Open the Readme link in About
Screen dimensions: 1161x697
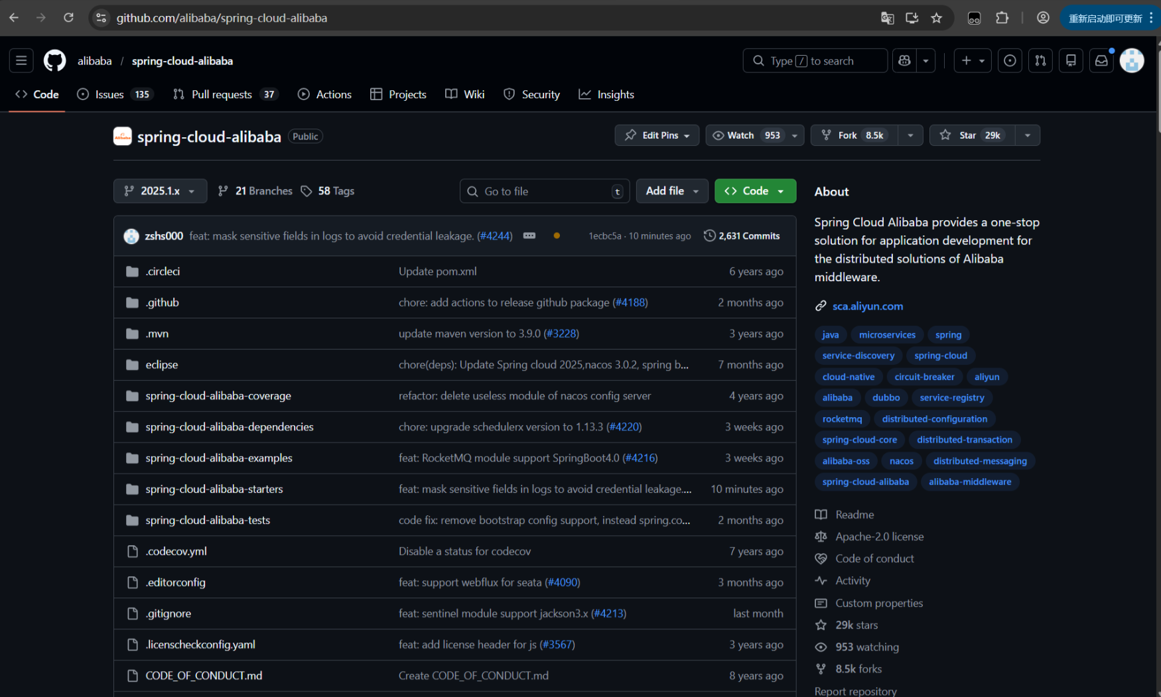point(854,515)
